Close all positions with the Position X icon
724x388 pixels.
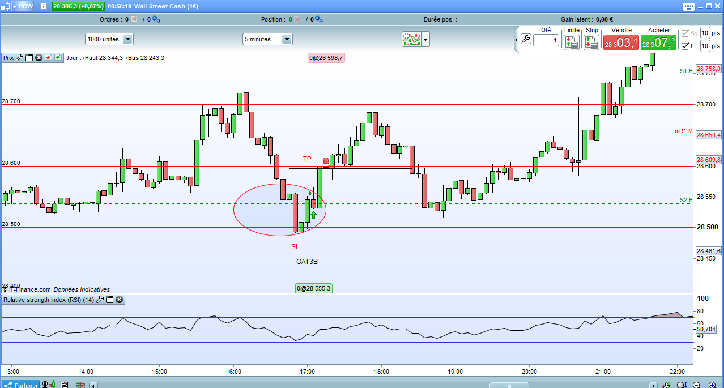tap(297, 19)
